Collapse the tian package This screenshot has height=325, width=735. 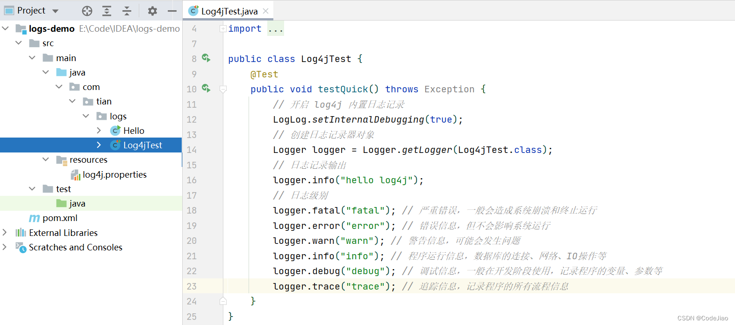point(72,101)
